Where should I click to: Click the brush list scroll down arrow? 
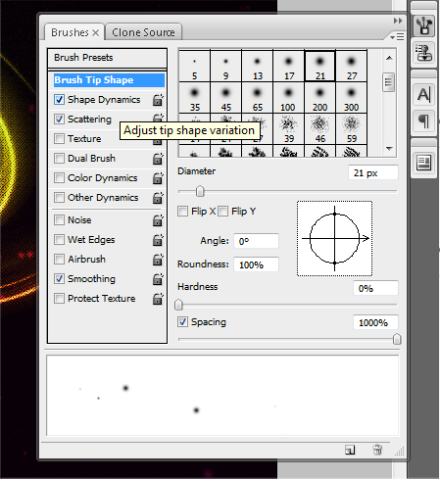pyautogui.click(x=389, y=149)
